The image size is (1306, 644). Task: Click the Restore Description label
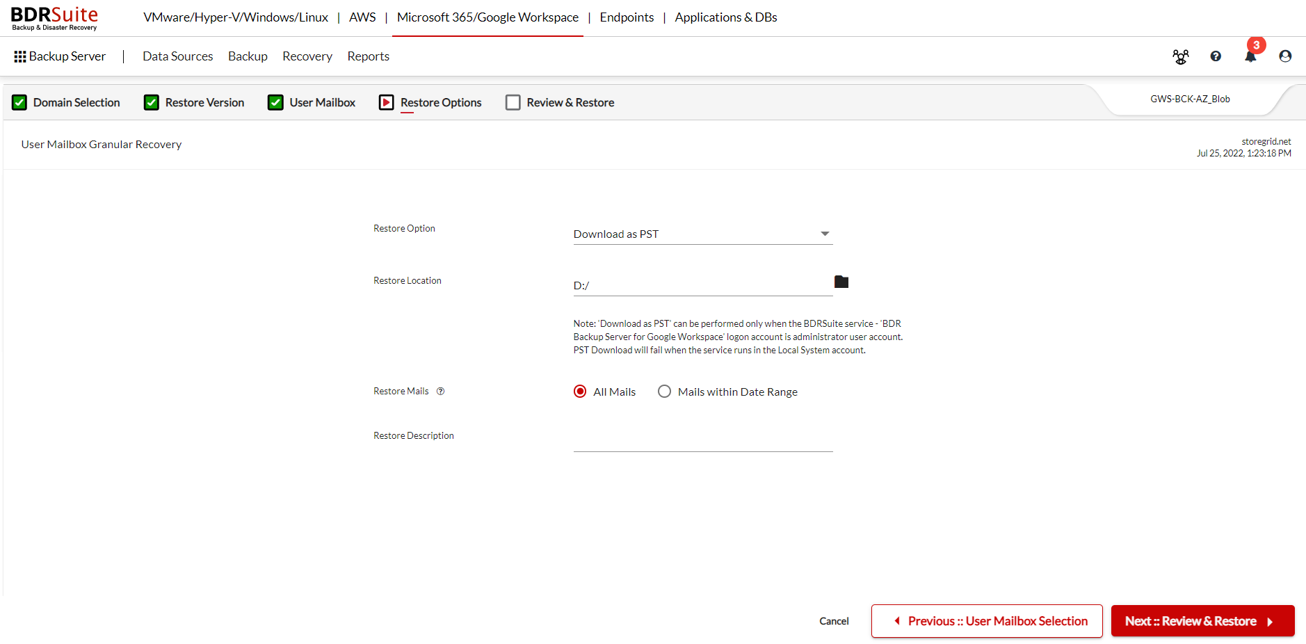(414, 436)
